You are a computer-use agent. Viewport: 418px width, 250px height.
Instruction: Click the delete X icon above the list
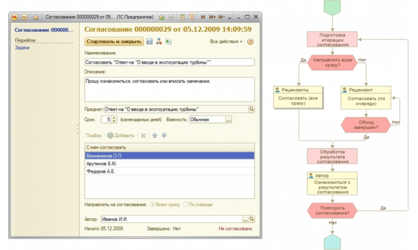[x=143, y=135]
